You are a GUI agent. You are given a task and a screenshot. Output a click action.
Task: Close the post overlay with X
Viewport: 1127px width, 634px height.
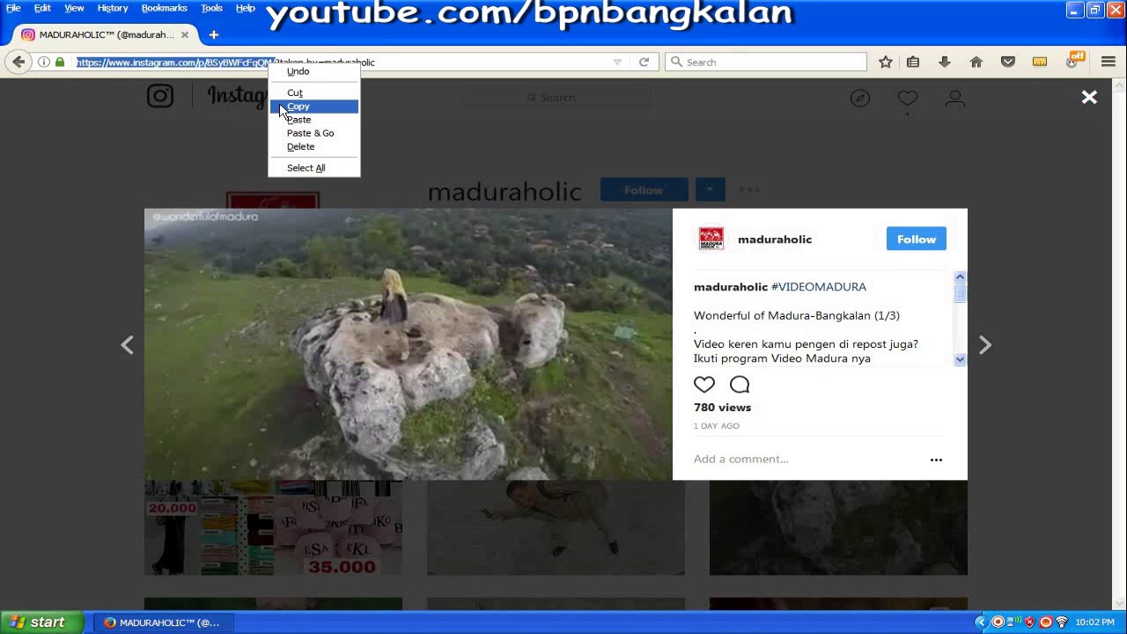click(1089, 98)
